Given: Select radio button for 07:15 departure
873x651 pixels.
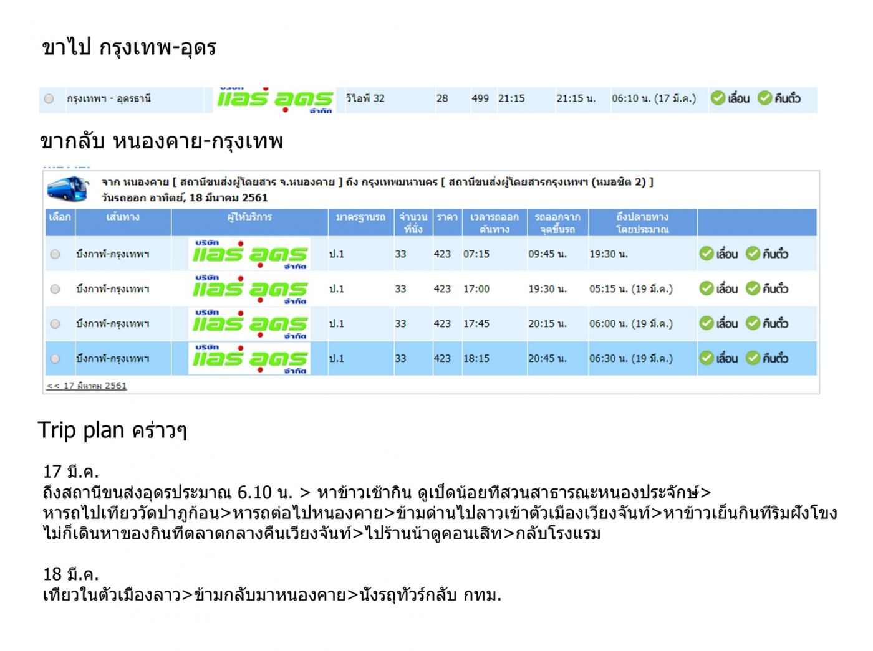Looking at the screenshot, I should [55, 254].
